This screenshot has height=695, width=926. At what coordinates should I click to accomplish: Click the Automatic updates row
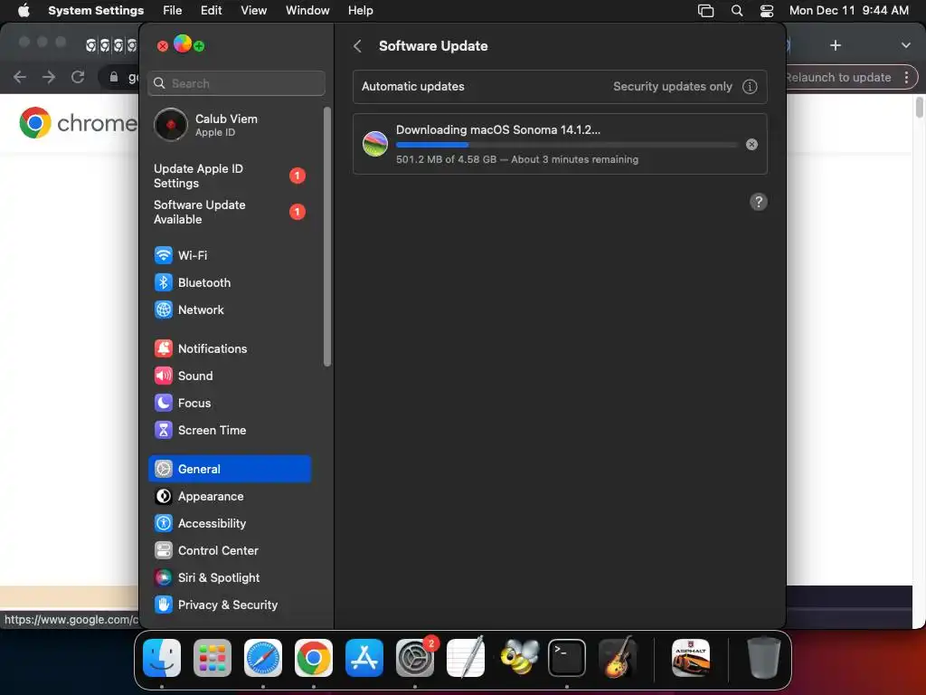pyautogui.click(x=560, y=86)
